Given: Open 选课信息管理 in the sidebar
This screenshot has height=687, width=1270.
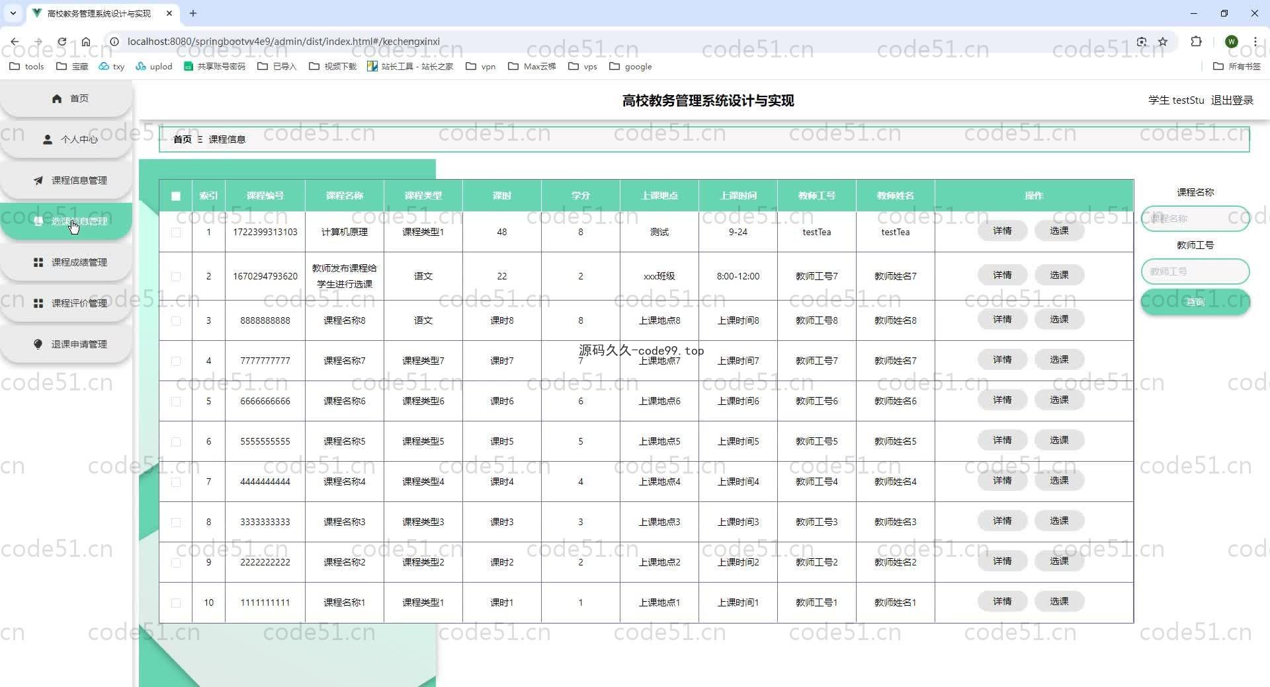Looking at the screenshot, I should [x=66, y=221].
